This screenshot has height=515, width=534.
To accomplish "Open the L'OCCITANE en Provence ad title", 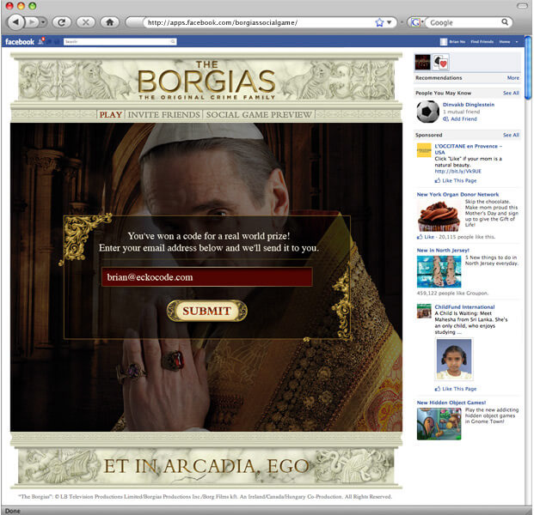I will click(x=469, y=148).
